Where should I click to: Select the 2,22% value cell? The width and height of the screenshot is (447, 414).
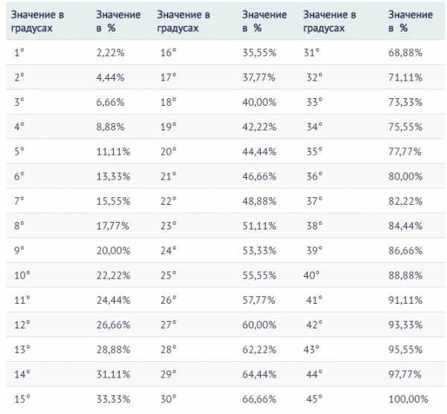pyautogui.click(x=110, y=52)
